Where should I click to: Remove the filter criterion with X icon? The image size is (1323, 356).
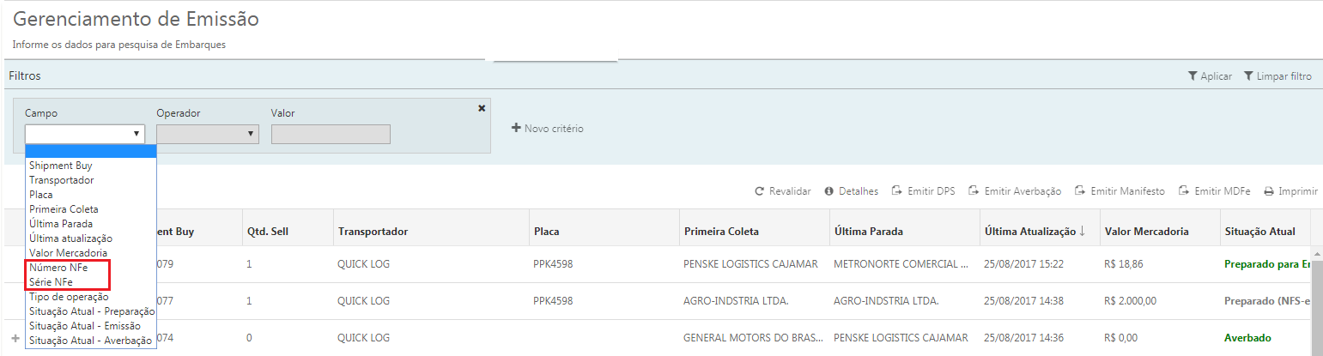[482, 108]
